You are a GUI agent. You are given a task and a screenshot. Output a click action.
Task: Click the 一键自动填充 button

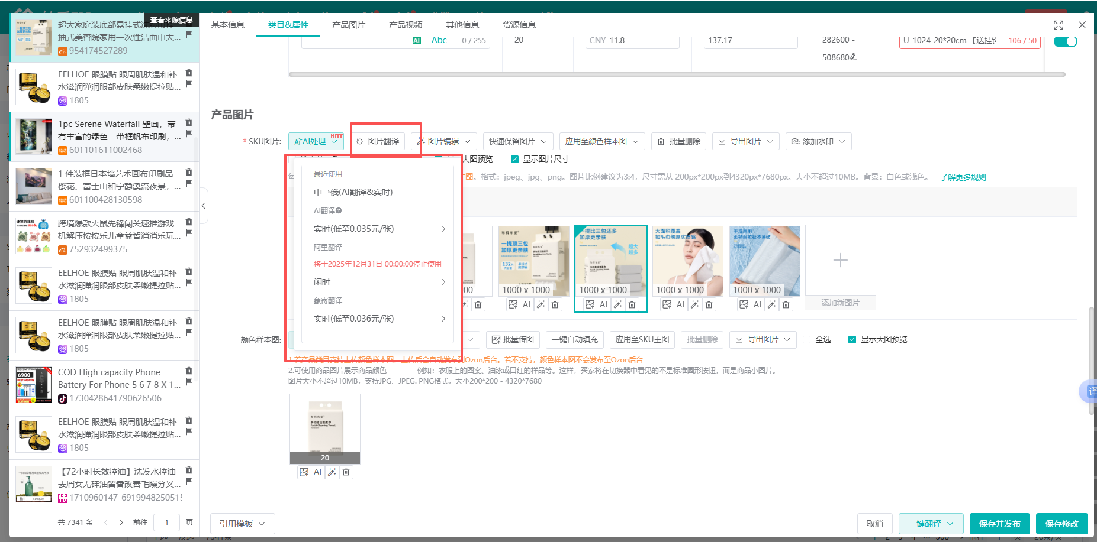[575, 339]
